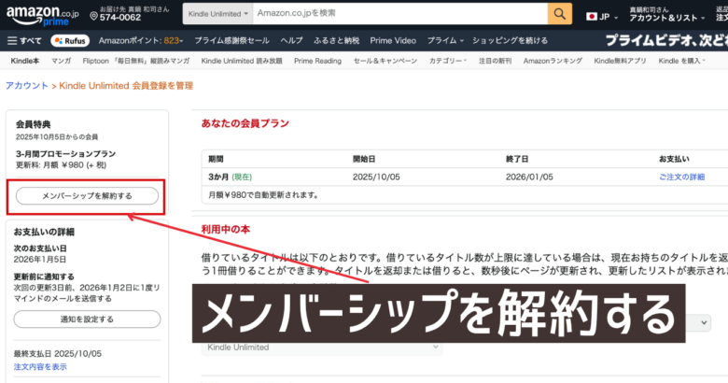Click the アカウント breadcrumb link
This screenshot has height=383, width=728.
pos(27,85)
